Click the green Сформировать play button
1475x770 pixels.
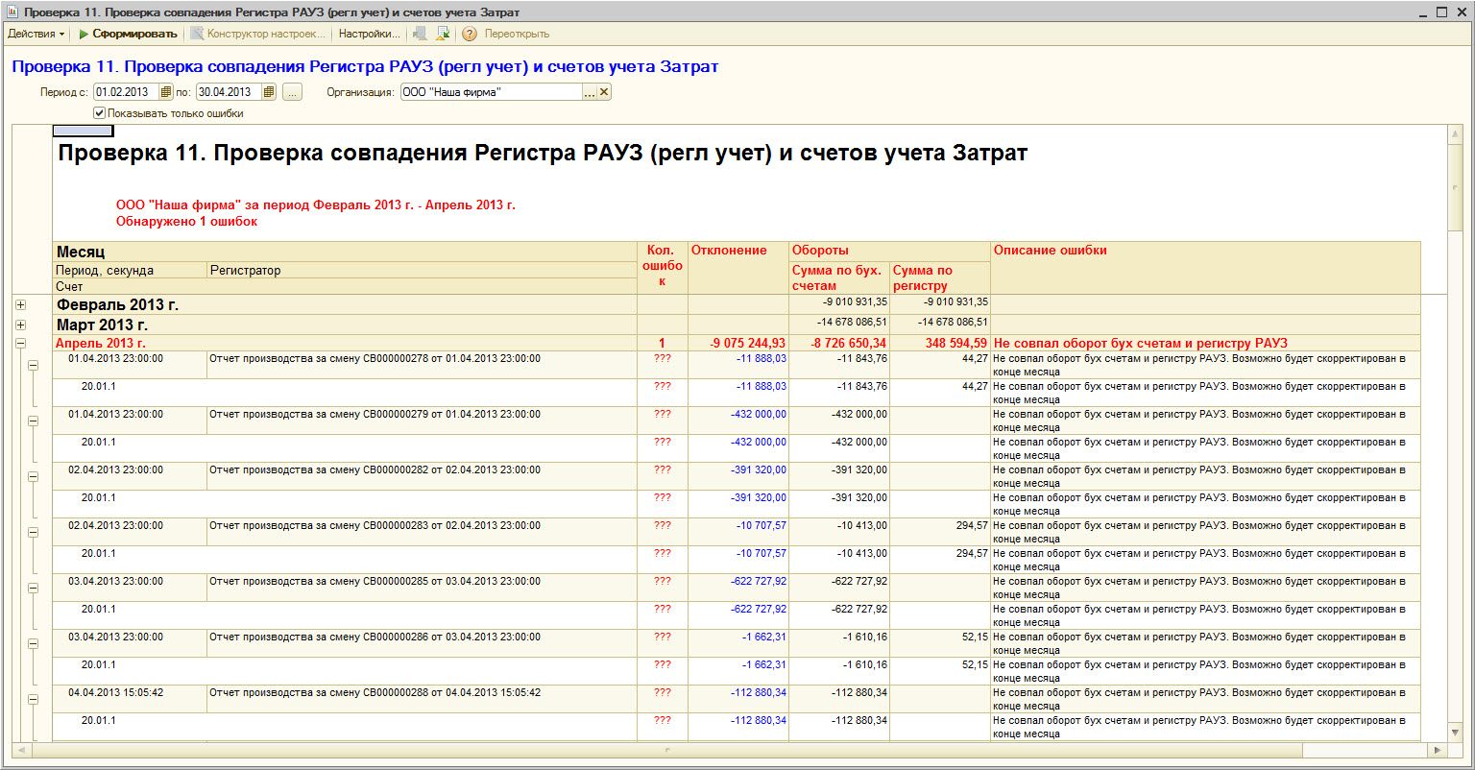pos(128,34)
